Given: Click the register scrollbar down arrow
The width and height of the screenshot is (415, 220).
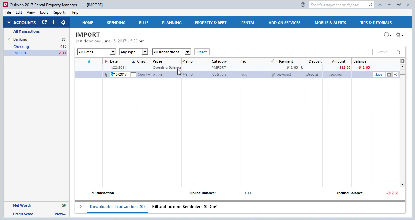Looking at the screenshot, I should (402, 185).
